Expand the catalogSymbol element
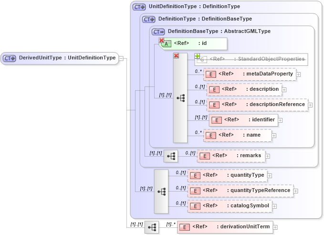Image resolution: width=324 pixels, height=235 pixels. (274, 206)
